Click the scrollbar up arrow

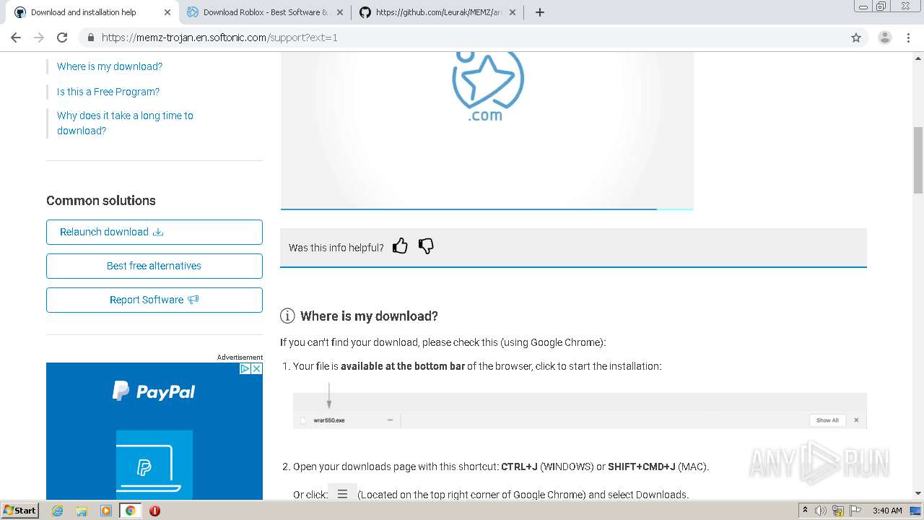coord(918,57)
